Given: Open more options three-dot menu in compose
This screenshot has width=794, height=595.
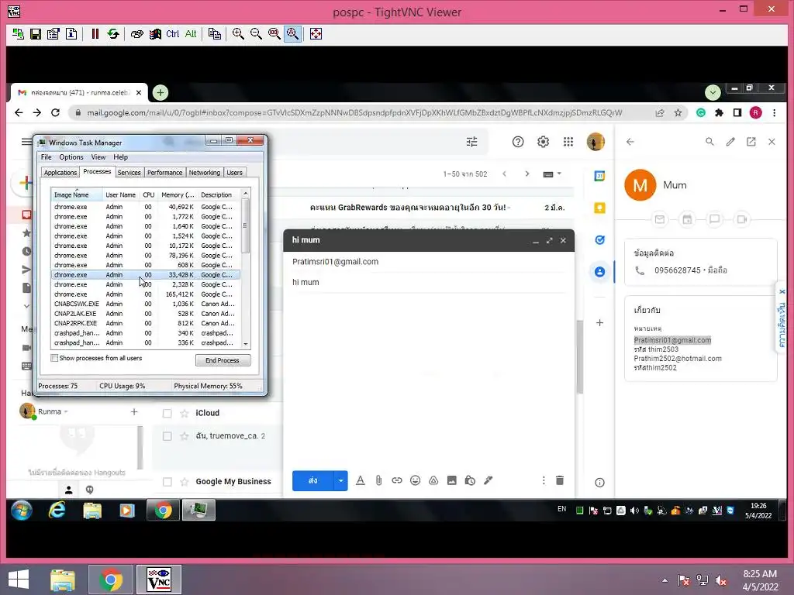Looking at the screenshot, I should (x=544, y=480).
